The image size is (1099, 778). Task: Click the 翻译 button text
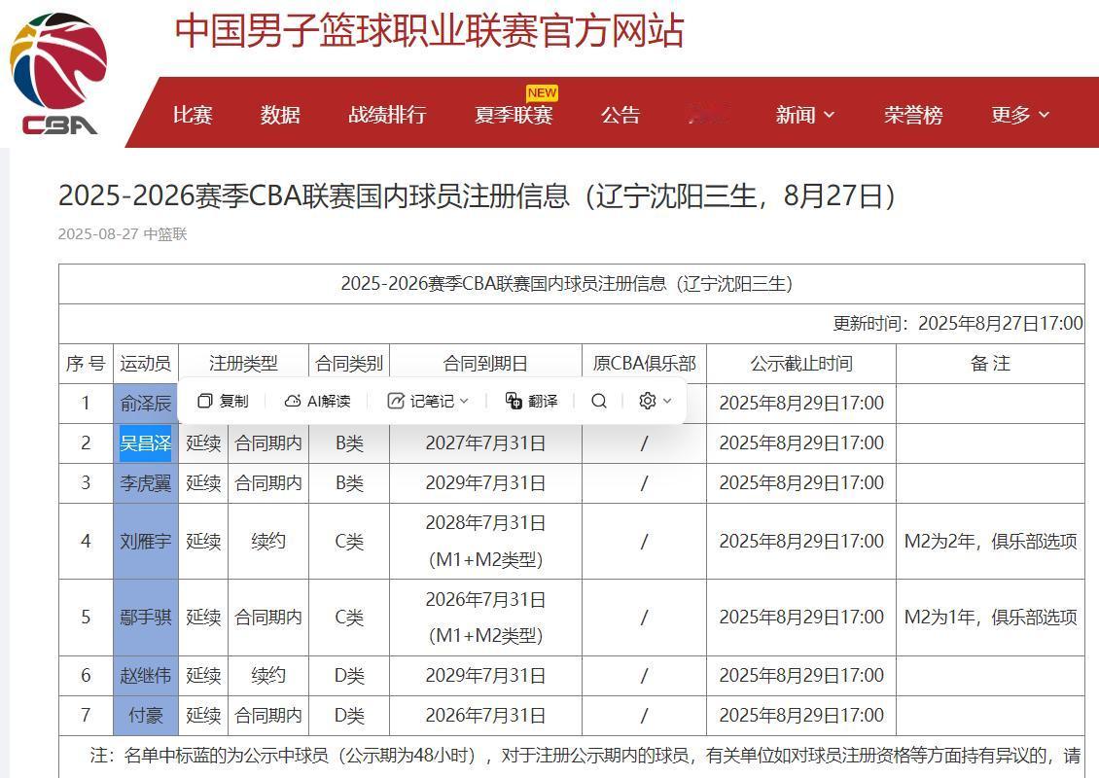(x=544, y=401)
